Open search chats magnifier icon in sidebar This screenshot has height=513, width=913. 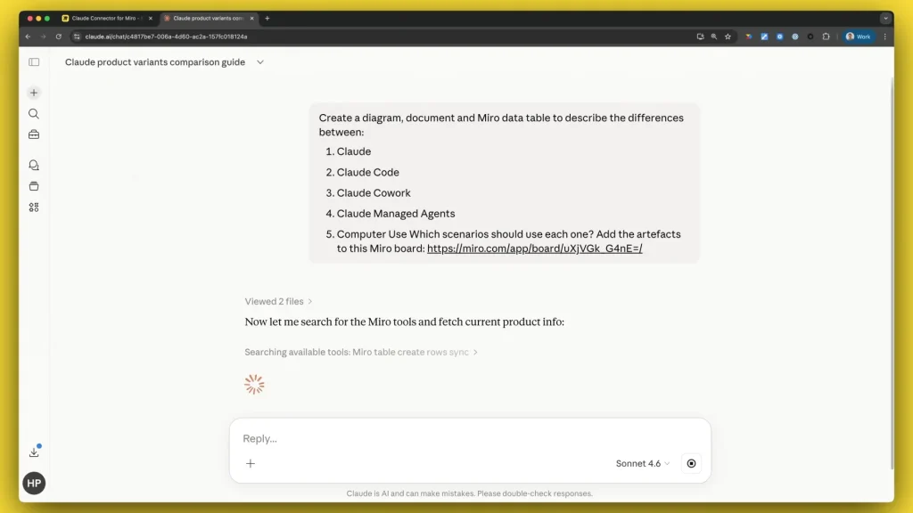pyautogui.click(x=34, y=113)
